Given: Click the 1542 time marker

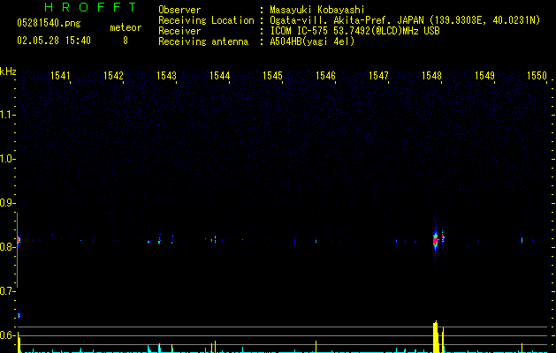Looking at the screenshot, I should tap(113, 76).
